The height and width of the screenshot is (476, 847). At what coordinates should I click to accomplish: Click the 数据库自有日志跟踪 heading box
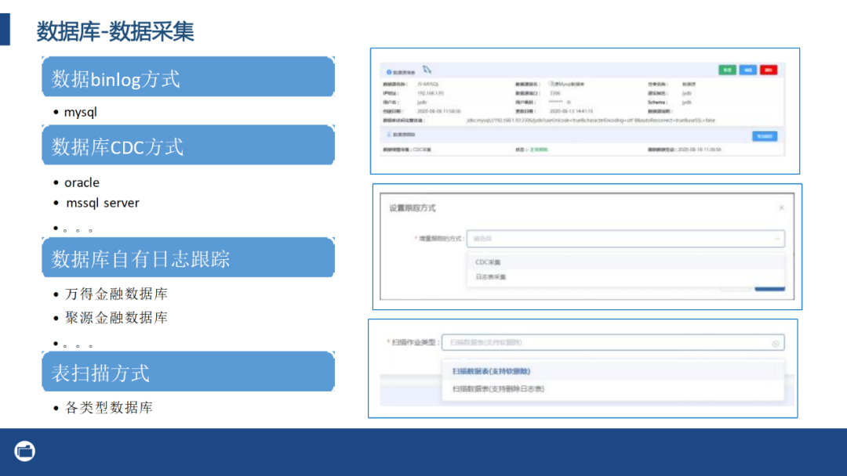[x=188, y=257]
